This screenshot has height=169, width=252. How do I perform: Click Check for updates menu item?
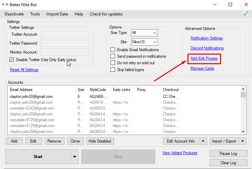(x=106, y=14)
